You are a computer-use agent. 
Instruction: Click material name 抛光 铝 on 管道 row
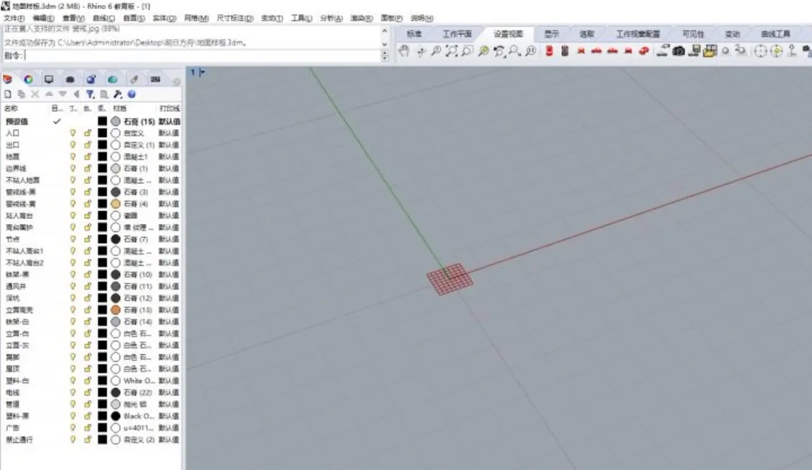point(134,404)
